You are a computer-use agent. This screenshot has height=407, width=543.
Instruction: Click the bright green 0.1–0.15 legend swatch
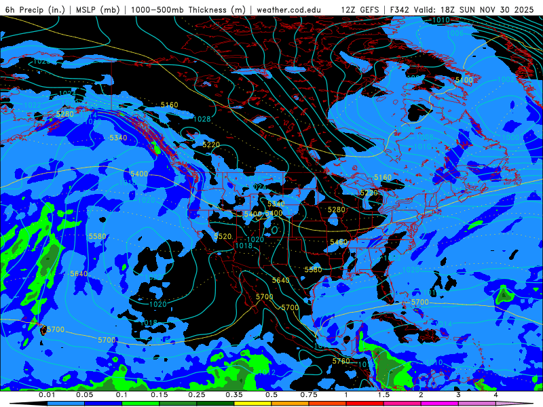click(x=141, y=404)
